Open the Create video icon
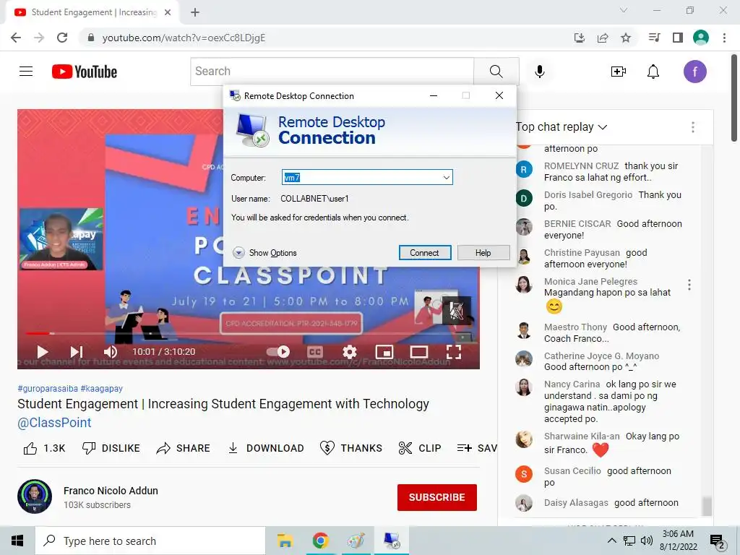The width and height of the screenshot is (740, 555). pyautogui.click(x=619, y=72)
